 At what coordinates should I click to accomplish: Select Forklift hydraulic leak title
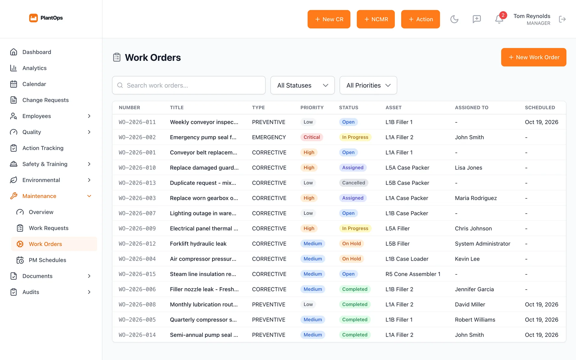pos(198,244)
